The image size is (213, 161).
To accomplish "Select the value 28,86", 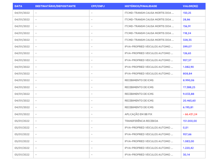I will (187, 19).
